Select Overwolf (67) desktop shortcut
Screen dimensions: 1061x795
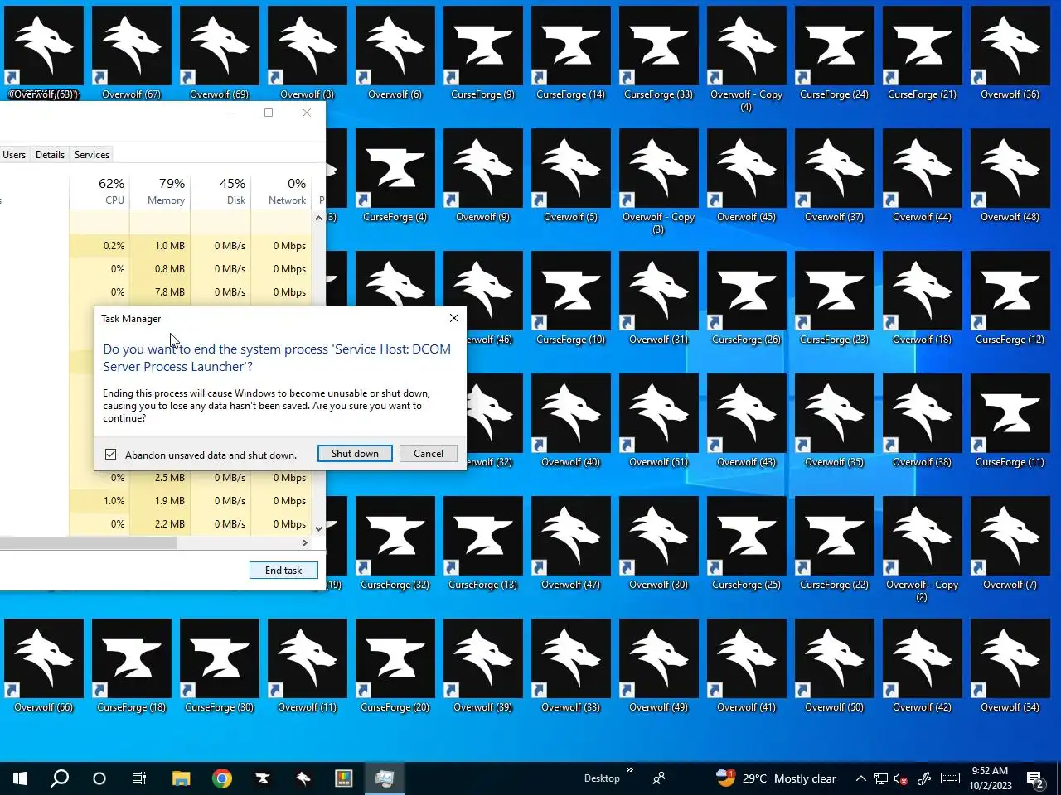[132, 54]
